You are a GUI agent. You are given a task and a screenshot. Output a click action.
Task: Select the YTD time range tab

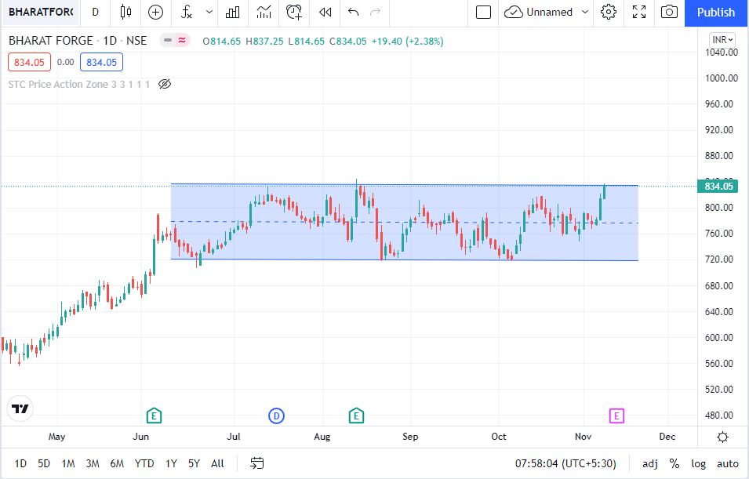(x=144, y=463)
